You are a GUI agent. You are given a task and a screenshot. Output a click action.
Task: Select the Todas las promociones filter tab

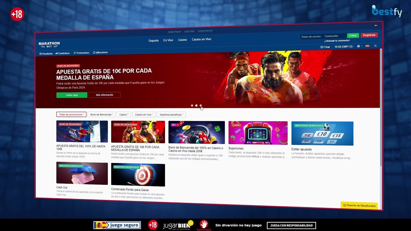coord(71,115)
